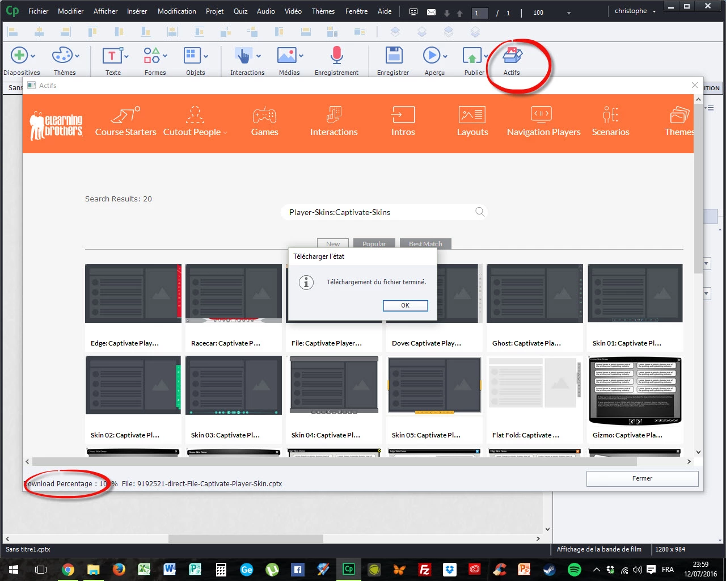
Task: Expand the Texte dropdown arrow
Action: [x=126, y=56]
